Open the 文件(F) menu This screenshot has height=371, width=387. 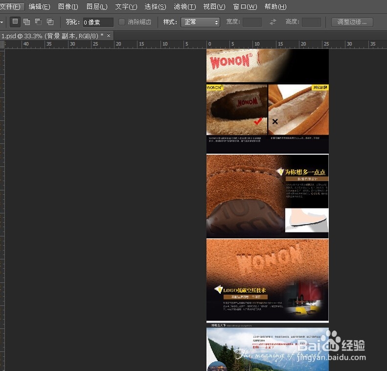11,6
